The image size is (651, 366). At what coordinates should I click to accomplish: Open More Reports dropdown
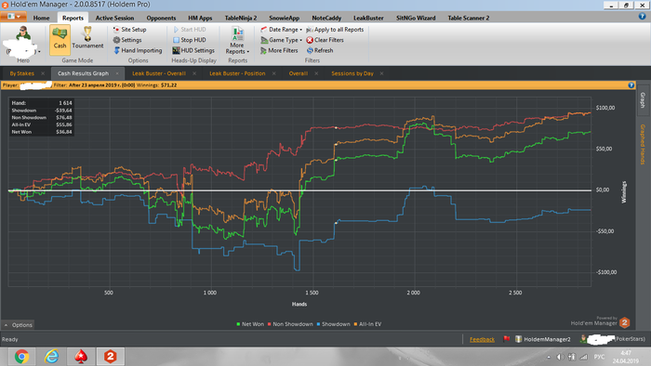[x=237, y=40]
